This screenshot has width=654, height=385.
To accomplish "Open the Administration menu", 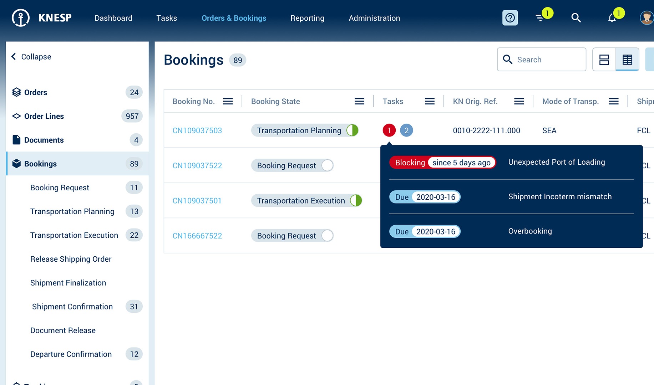I will tap(374, 18).
